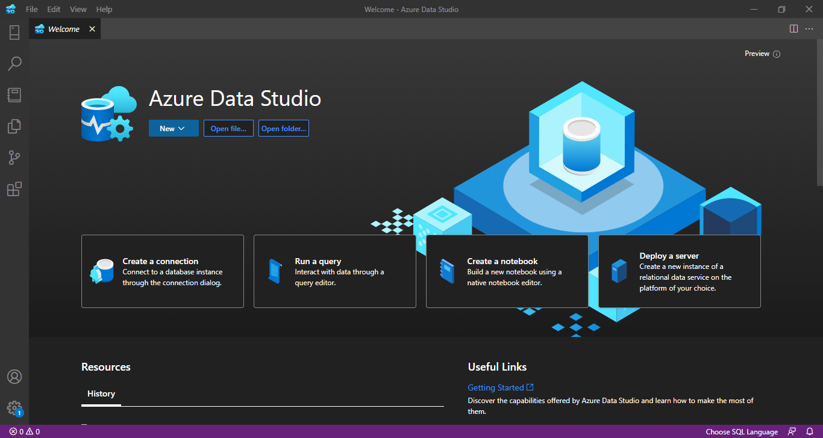
Task: Click the Deploy a server card title
Action: pyautogui.click(x=669, y=256)
